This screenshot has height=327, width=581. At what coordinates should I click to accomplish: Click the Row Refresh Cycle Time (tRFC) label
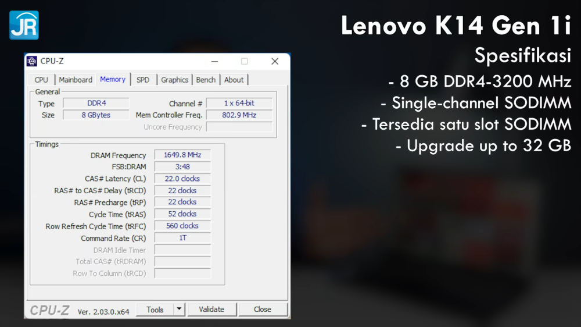click(96, 226)
